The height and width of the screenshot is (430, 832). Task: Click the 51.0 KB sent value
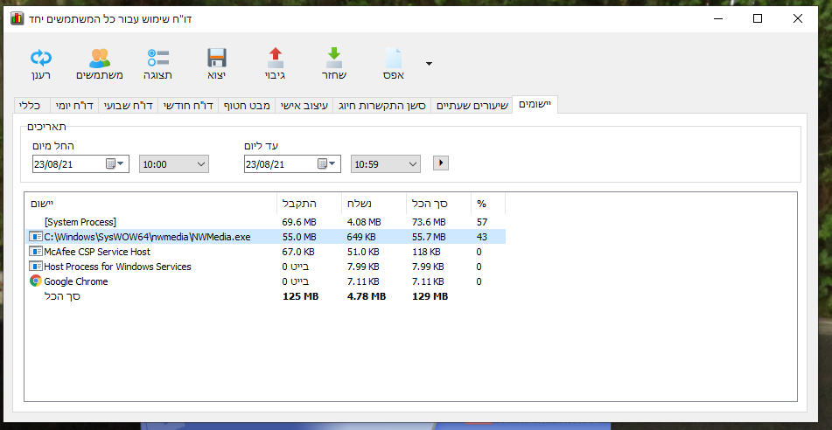tap(363, 252)
